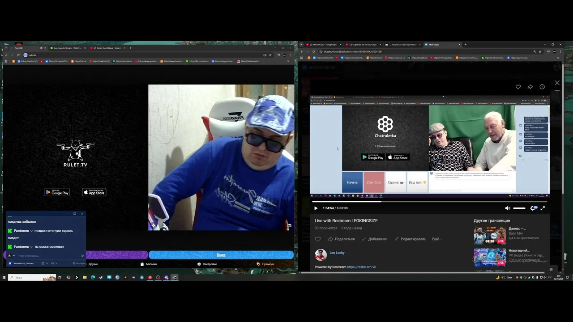
Task: Follow the restre.am/vk link
Action: click(361, 267)
